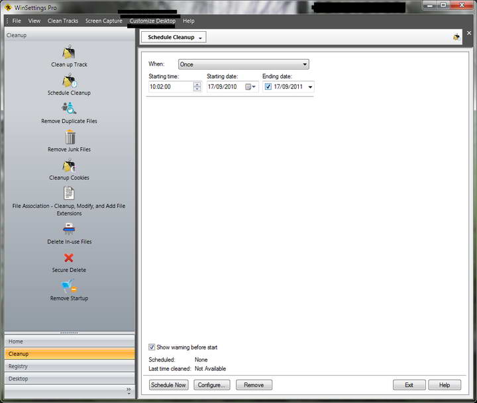Open the File Association document icon
Image resolution: width=477 pixels, height=403 pixels.
(69, 193)
